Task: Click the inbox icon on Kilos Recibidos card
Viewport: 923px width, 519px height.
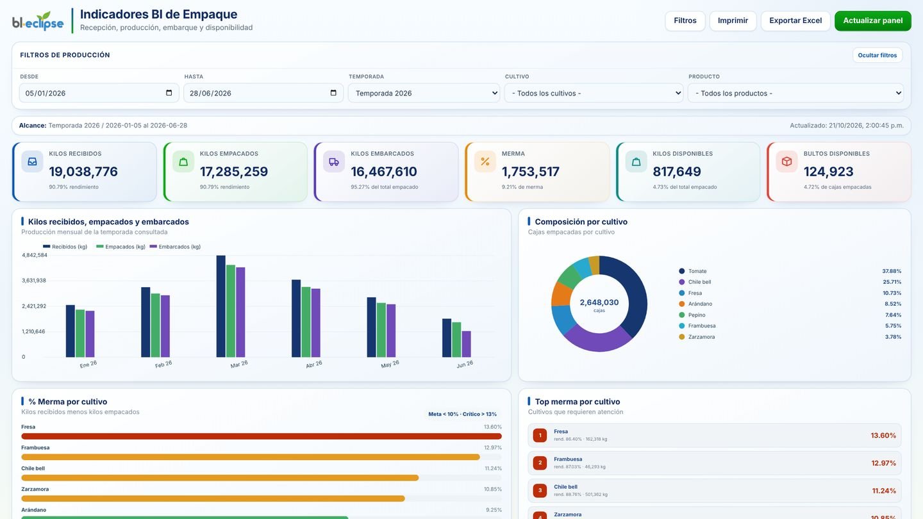Action: 32,161
